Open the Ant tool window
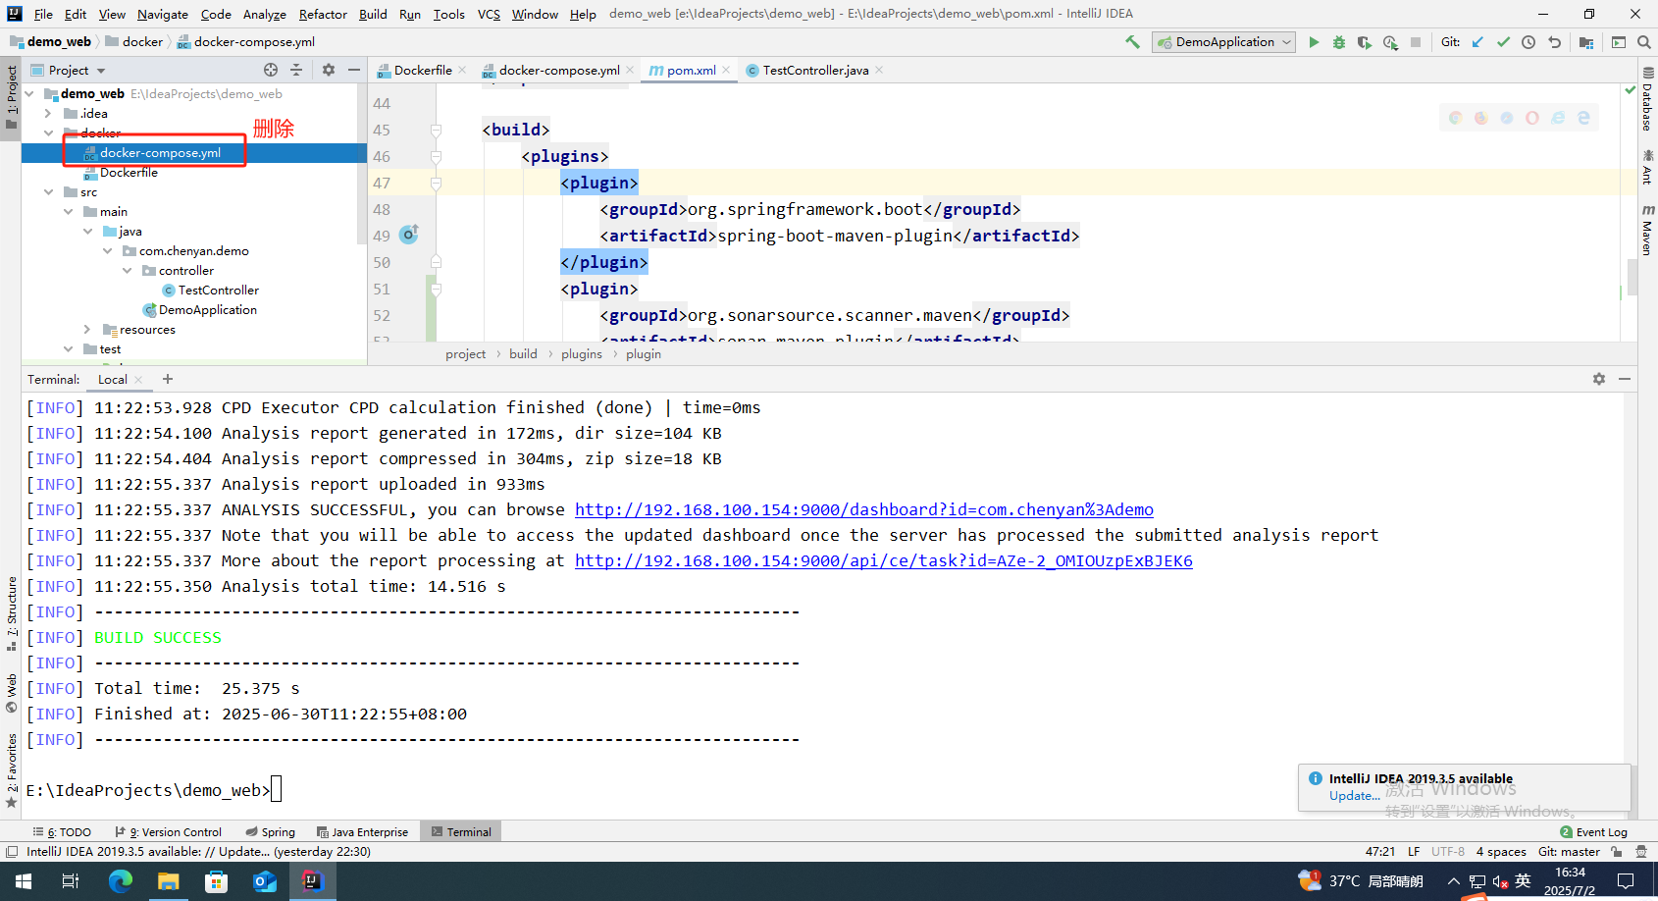This screenshot has width=1658, height=901. [1647, 167]
